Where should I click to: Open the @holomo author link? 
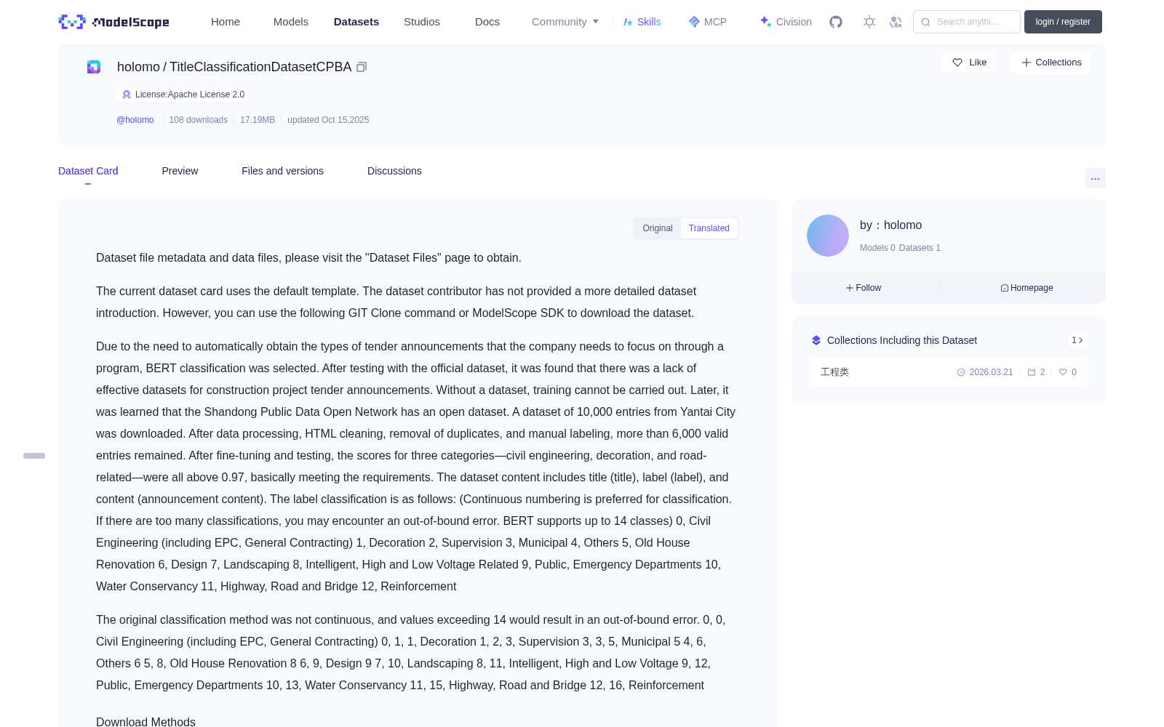coord(135,120)
